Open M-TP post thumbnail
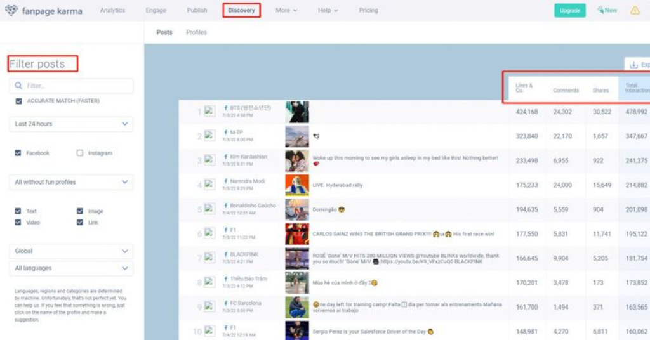Image resolution: width=650 pixels, height=340 pixels. coord(297,136)
